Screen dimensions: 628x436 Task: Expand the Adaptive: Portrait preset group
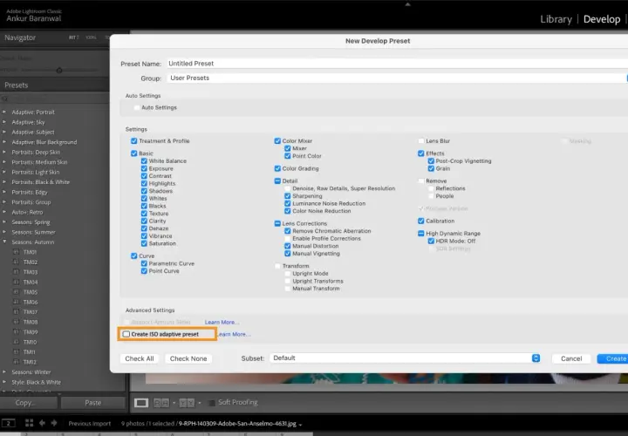coord(4,112)
